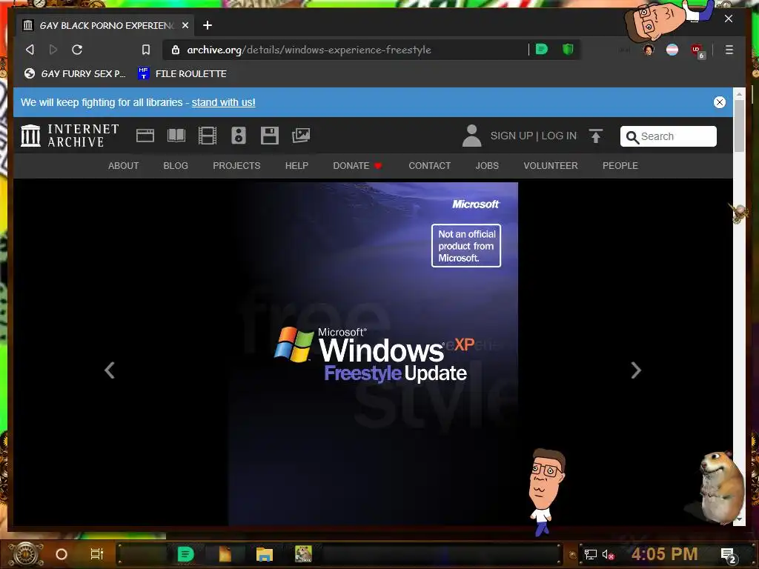The height and width of the screenshot is (569, 759).
Task: Open Task View on the taskbar
Action: [97, 554]
